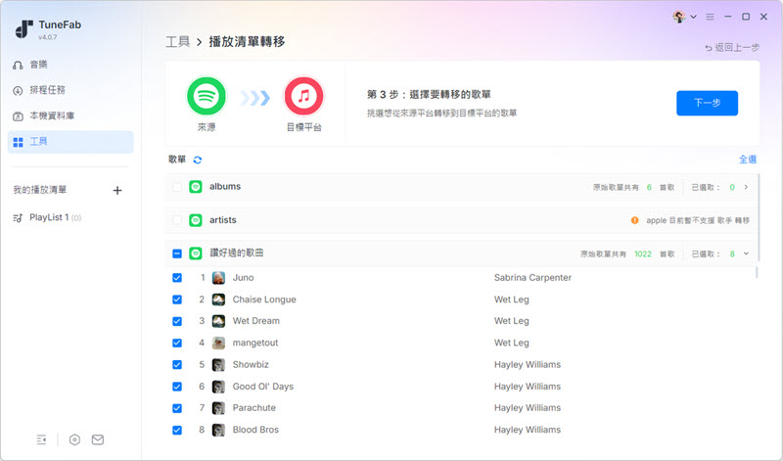Expand the account dropdown arrow
783x461 pixels.
(x=693, y=17)
